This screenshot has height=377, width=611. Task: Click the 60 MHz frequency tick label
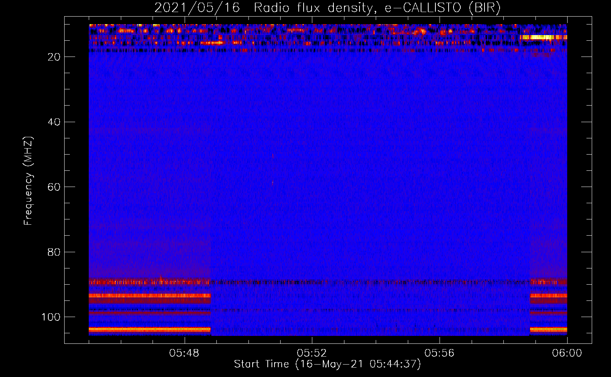tap(54, 187)
